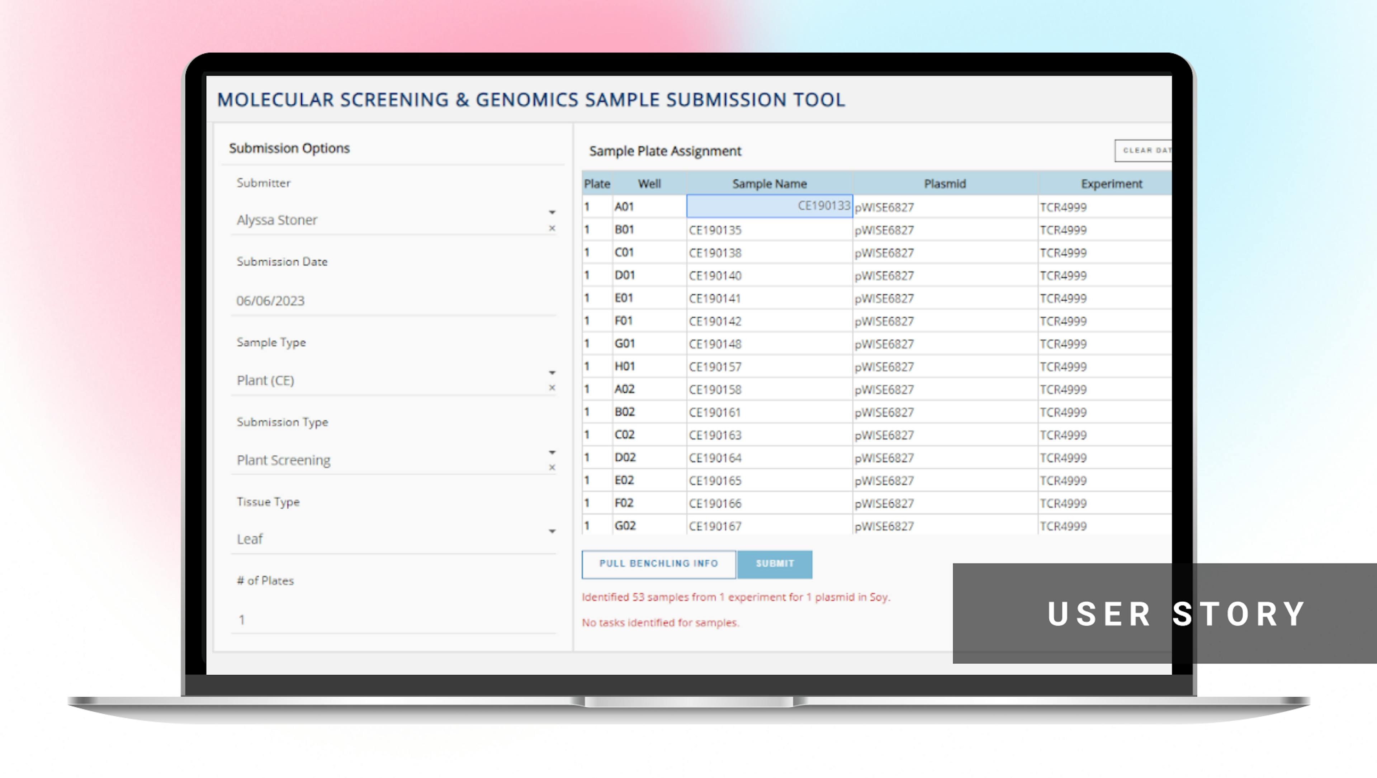Click well cell D02

point(649,458)
